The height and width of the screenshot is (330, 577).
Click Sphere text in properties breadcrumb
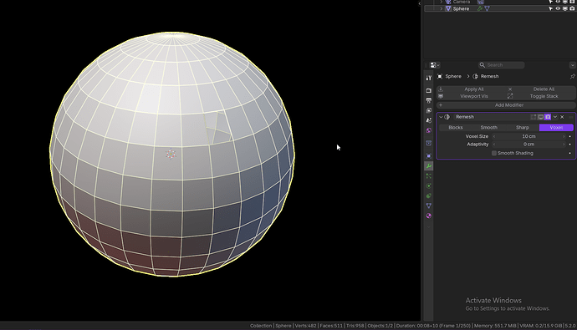coord(453,76)
